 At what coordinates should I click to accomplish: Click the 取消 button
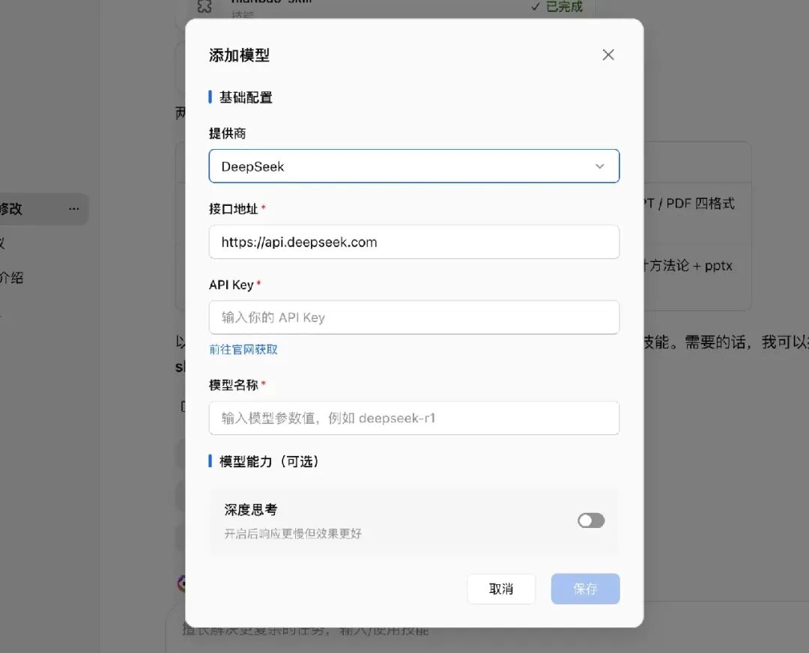(x=501, y=589)
